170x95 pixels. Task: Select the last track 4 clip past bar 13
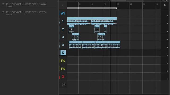click(x=114, y=45)
